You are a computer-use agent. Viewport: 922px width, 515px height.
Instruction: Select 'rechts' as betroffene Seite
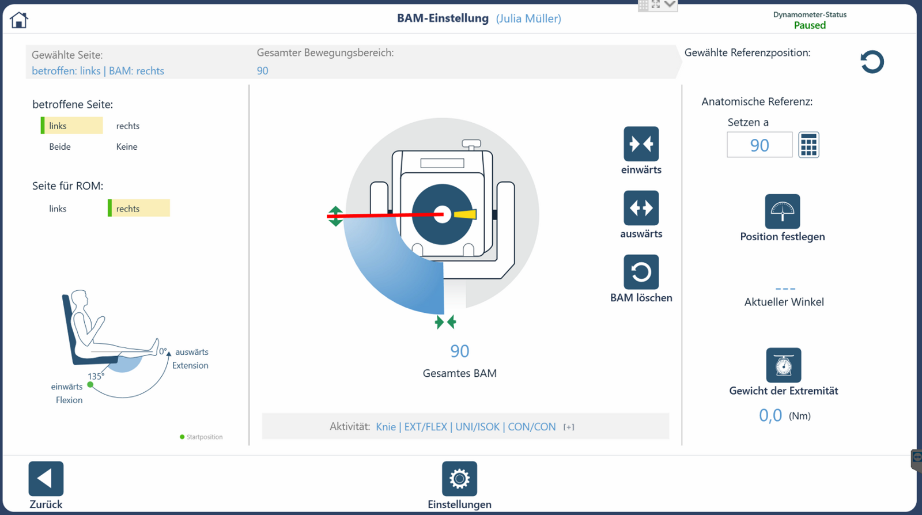coord(128,126)
